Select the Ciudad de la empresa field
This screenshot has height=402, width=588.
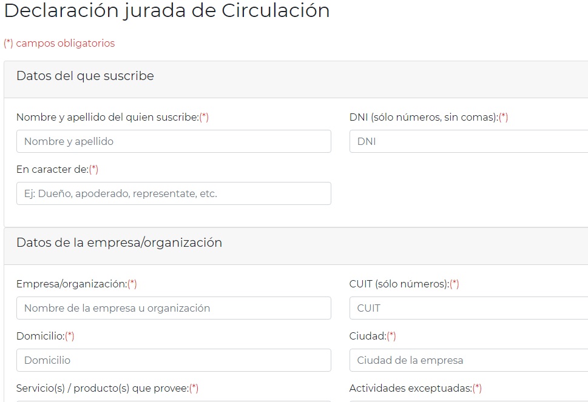[x=468, y=360]
